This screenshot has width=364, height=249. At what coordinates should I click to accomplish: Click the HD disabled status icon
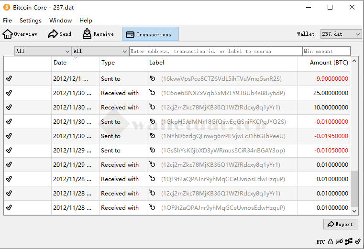click(x=339, y=241)
